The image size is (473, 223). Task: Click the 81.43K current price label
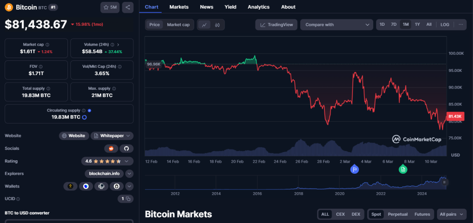455,116
